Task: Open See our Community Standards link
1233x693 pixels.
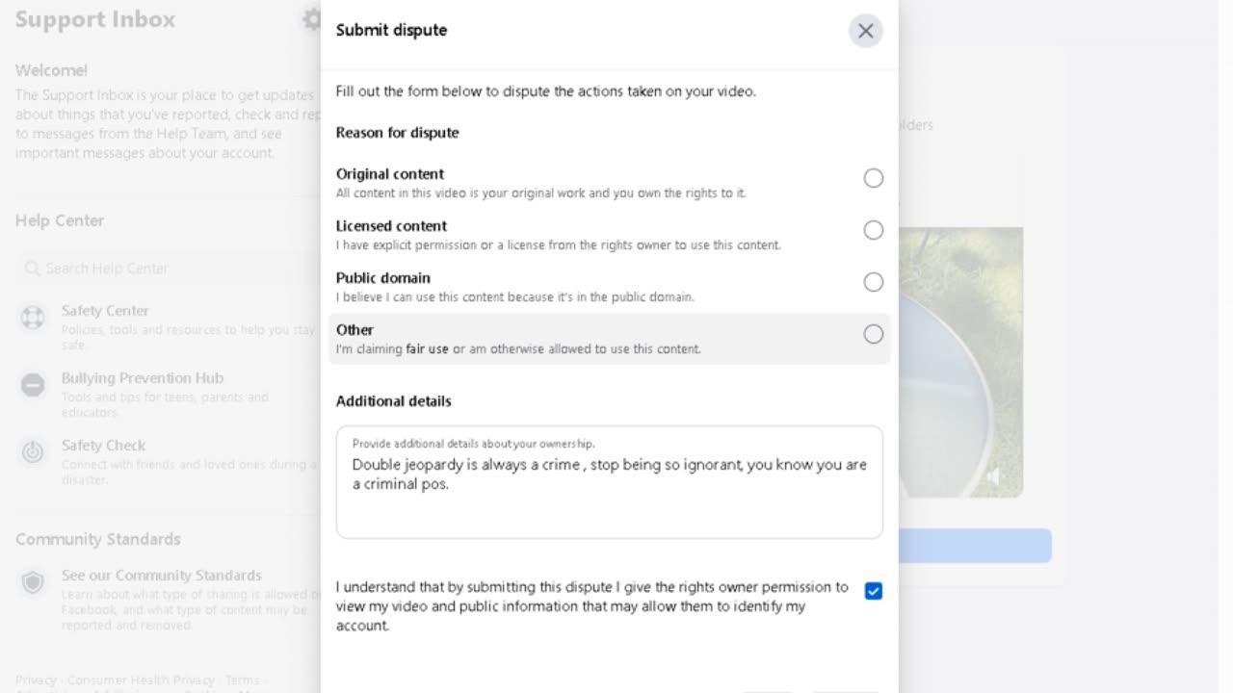Action: point(161,576)
